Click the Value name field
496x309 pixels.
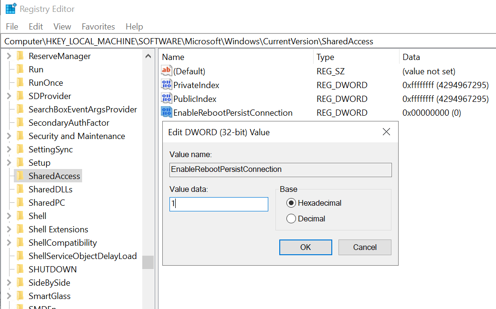(281, 169)
